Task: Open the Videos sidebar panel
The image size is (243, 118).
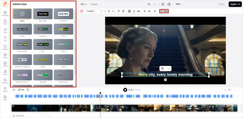Action: (5, 56)
